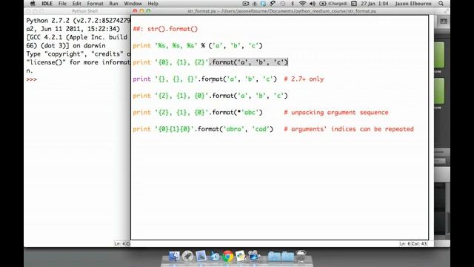This screenshot has width=474, height=267.
Task: Open Launchpad rocket icon in dock
Action: click(187, 256)
